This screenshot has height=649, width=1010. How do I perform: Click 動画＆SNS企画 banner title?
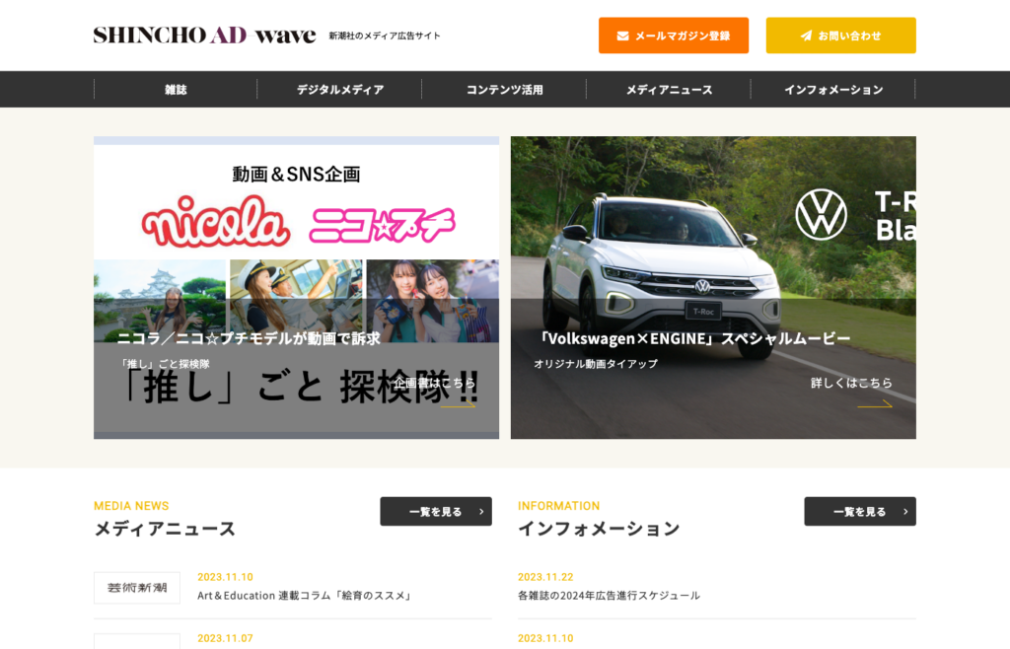296,174
